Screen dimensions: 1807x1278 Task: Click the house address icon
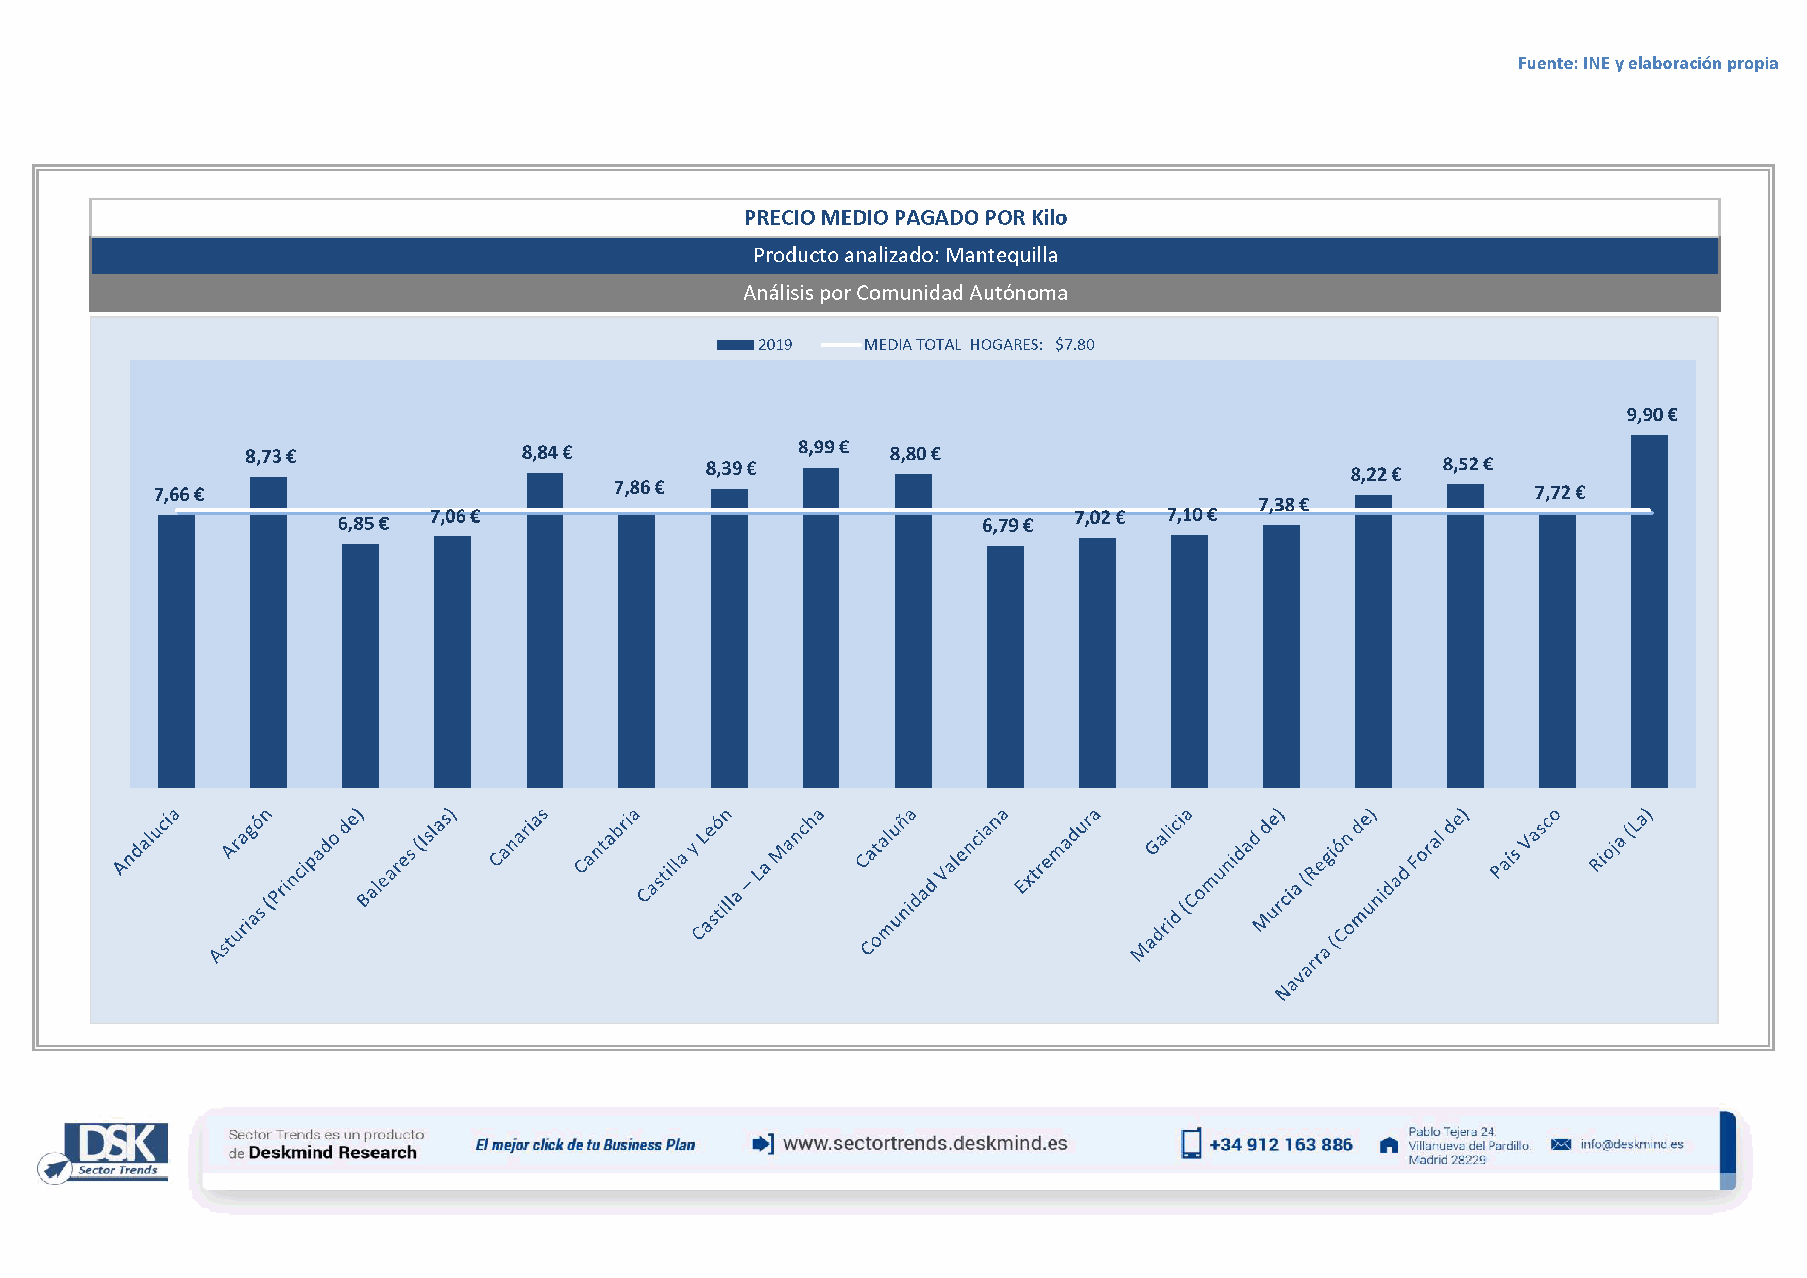coord(1389,1145)
